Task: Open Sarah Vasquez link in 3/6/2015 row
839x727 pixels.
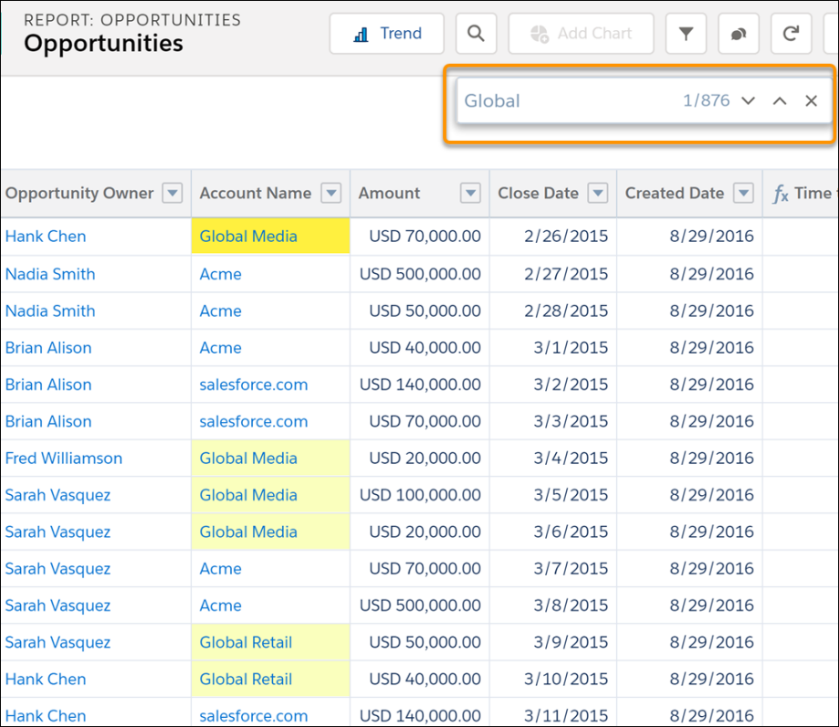Action: click(58, 532)
